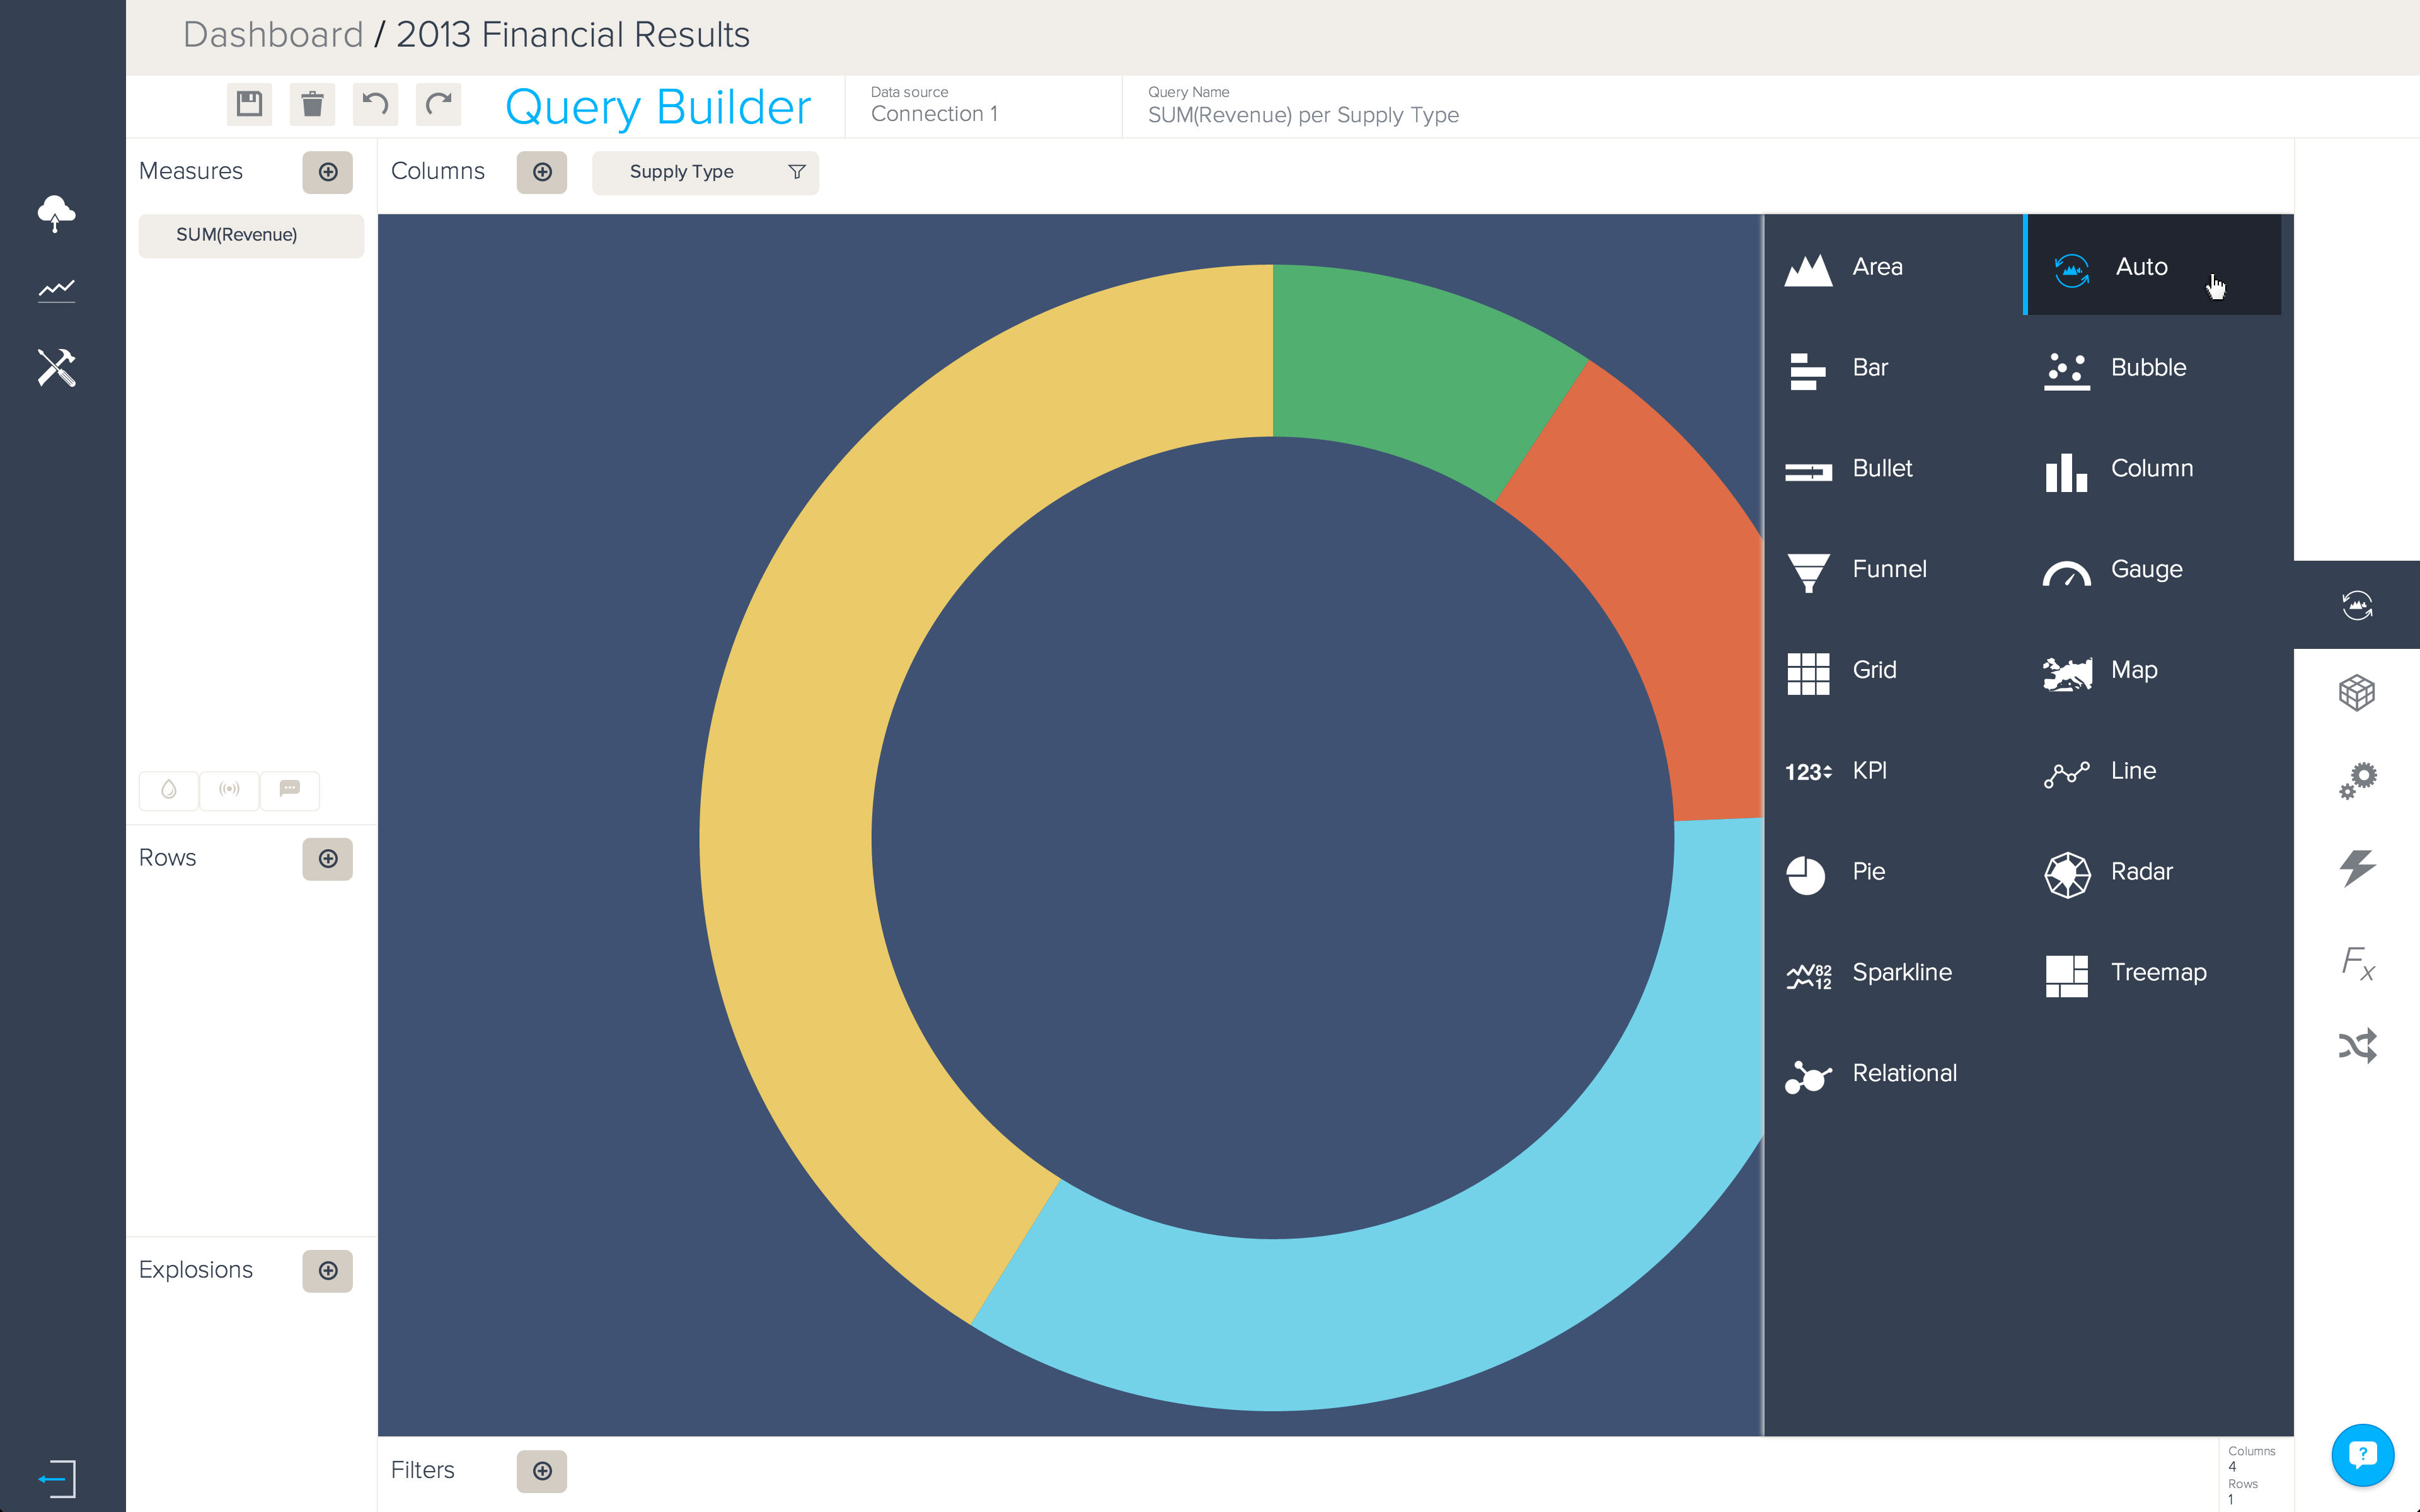
Task: Click the shuffle arrows panel icon
Action: (2357, 1046)
